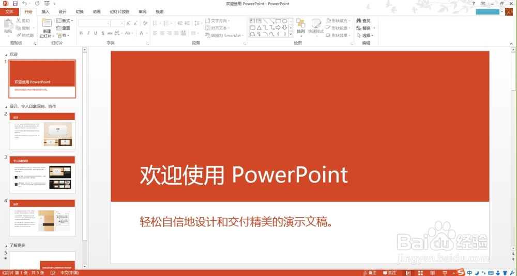517x276 pixels.
Task: Toggle Justify paragraph alignment button
Action: coord(176,33)
